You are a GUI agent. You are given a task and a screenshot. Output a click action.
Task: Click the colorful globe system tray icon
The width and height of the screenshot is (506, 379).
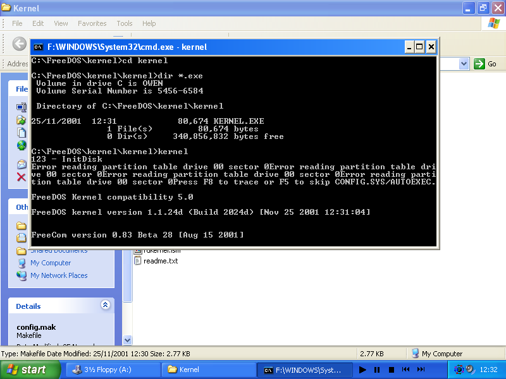pos(460,370)
